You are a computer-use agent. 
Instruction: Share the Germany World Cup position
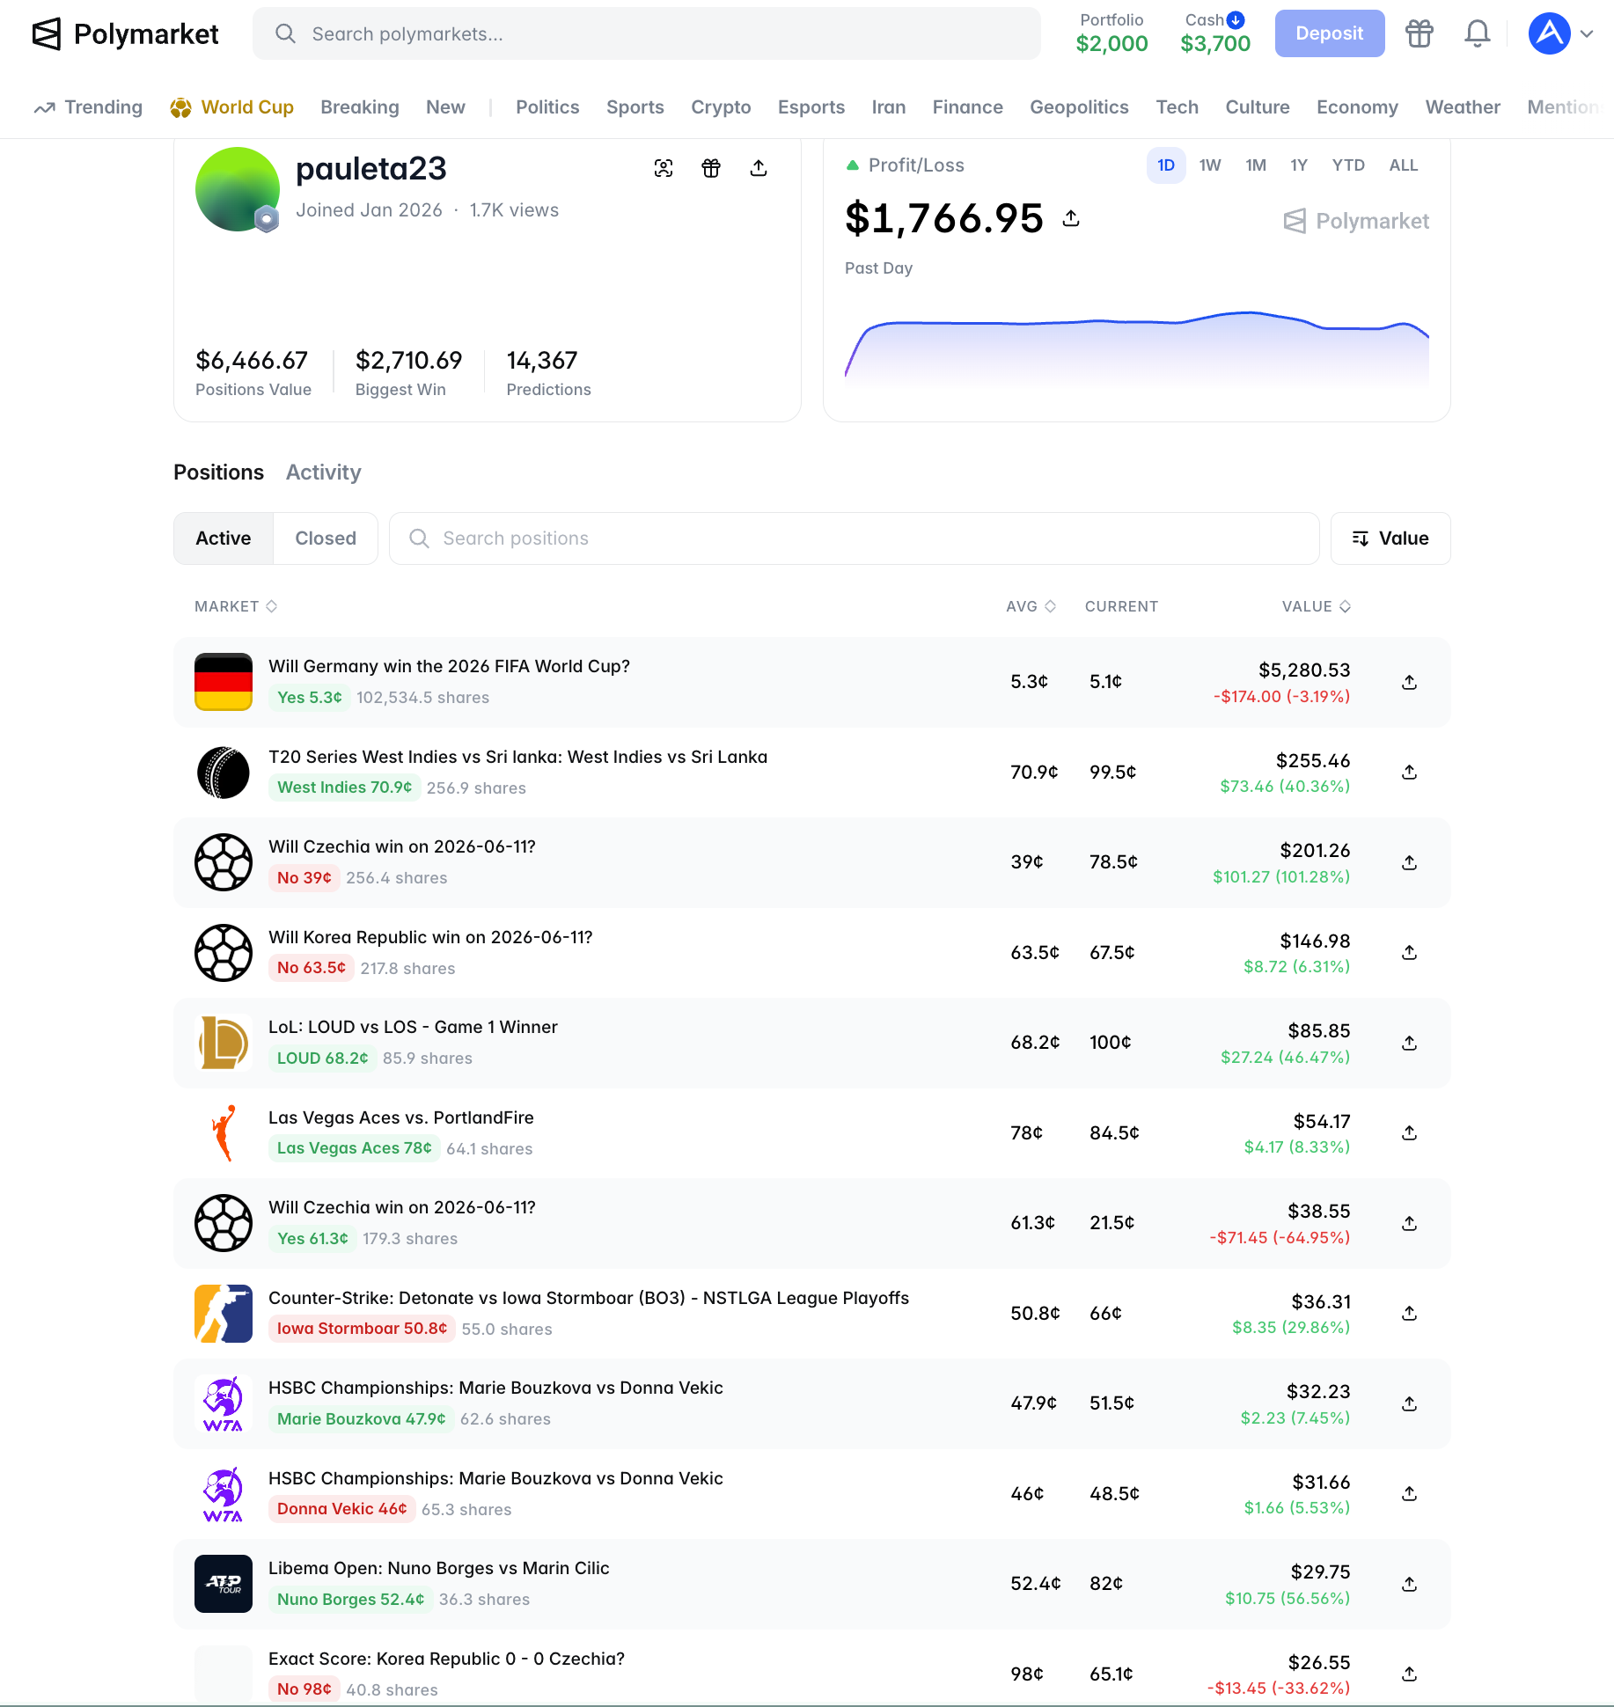[1409, 682]
